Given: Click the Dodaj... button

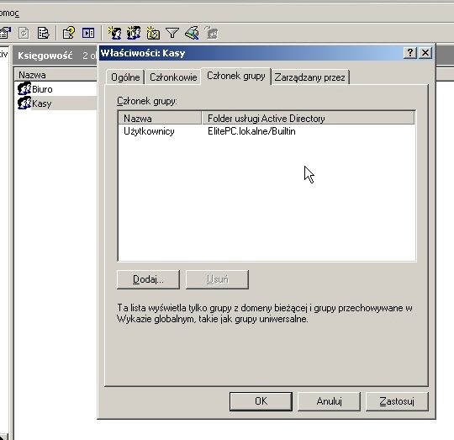Looking at the screenshot, I should 148,279.
